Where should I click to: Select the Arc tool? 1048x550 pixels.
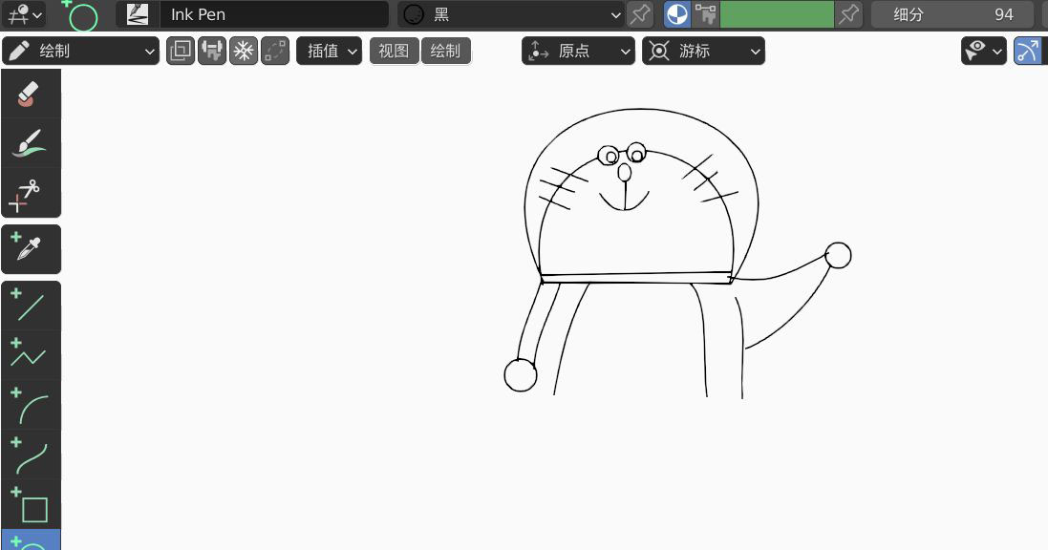coord(31,405)
